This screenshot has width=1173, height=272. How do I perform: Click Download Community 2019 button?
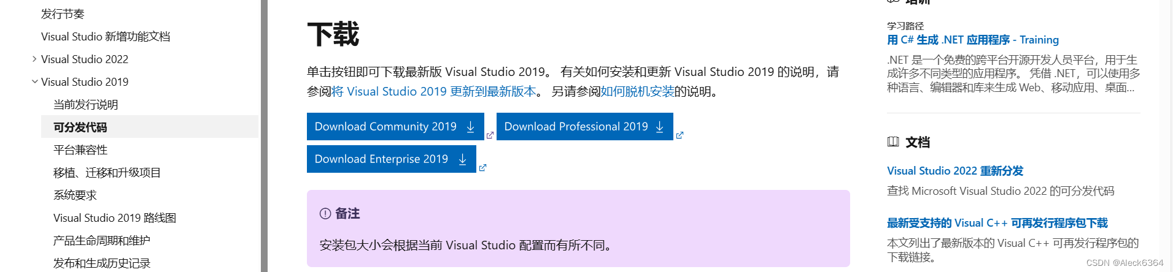pyautogui.click(x=395, y=127)
